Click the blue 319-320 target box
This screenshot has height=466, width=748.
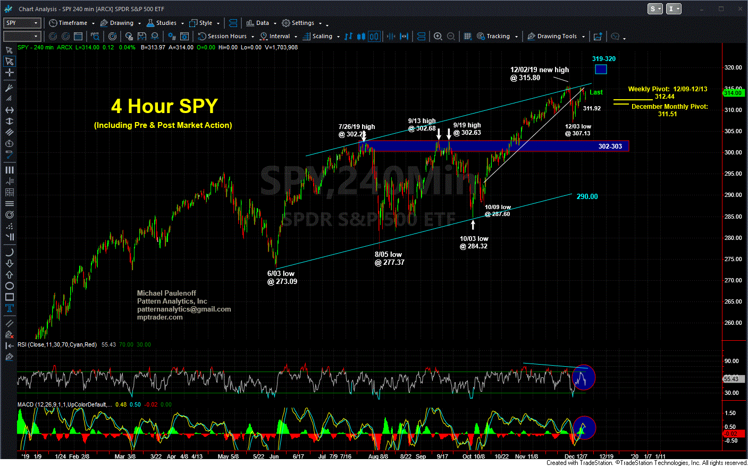tap(601, 69)
